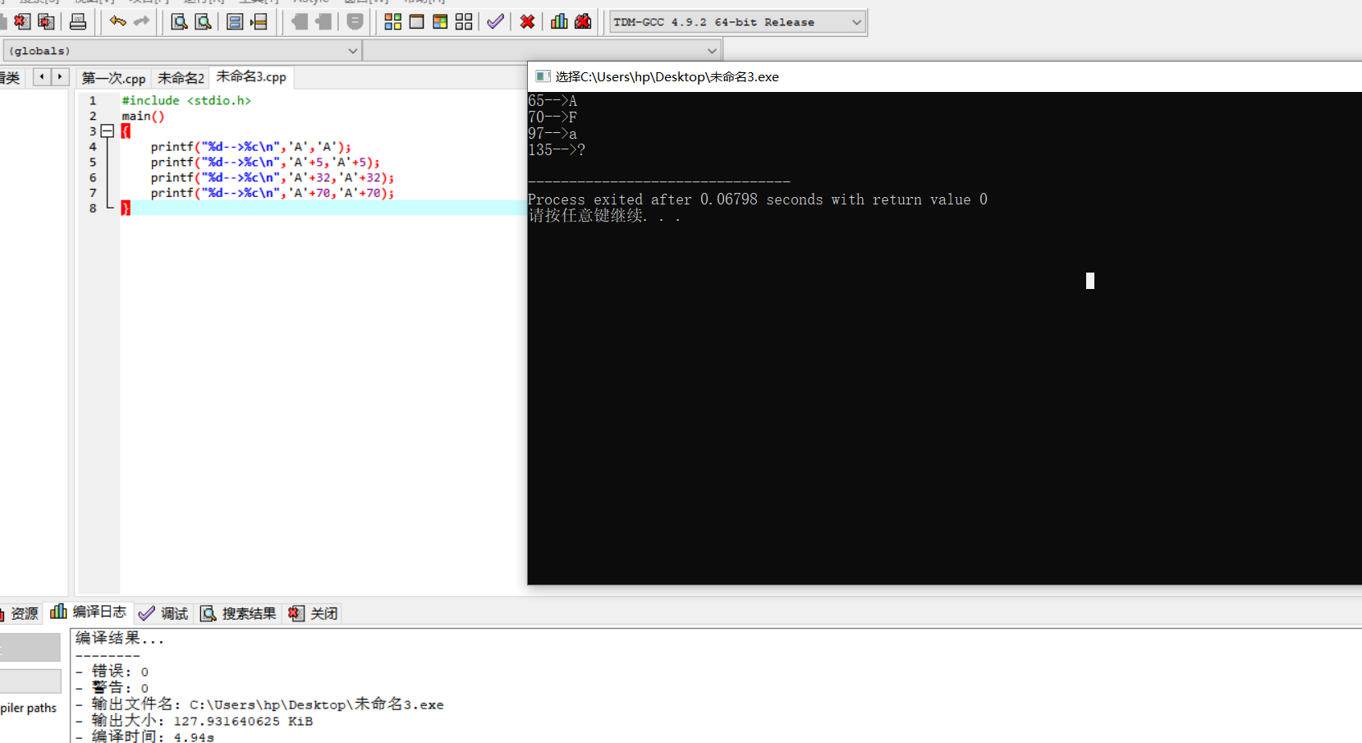Click Delete Profiling Information icon

point(583,21)
